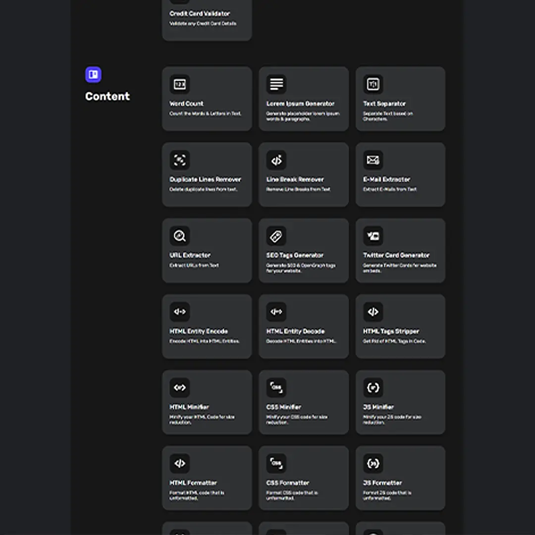Screen dimensions: 535x535
Task: Click the Line Break Remover icon
Action: point(276,160)
